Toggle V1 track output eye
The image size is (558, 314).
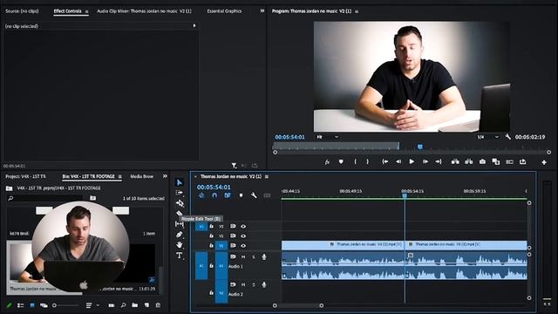click(243, 246)
